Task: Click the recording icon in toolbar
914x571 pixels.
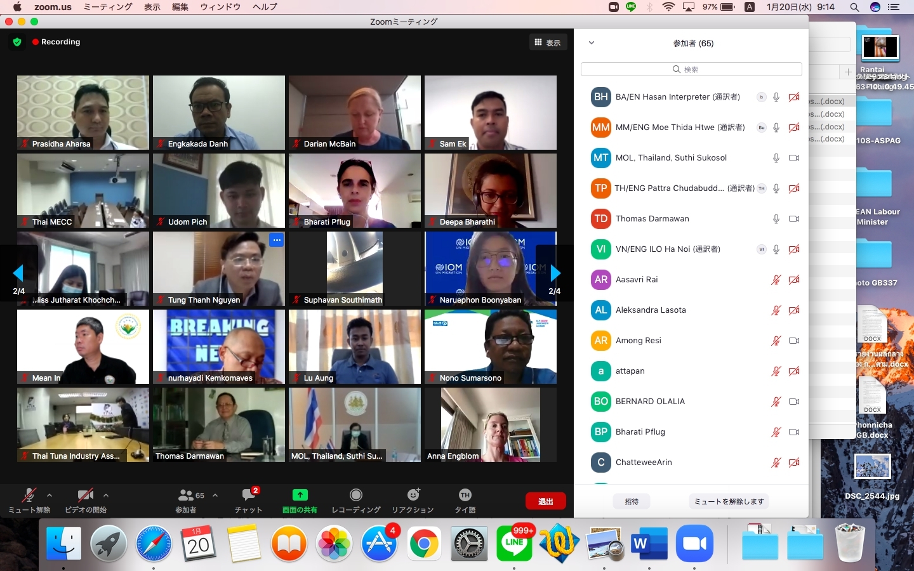Action: click(356, 496)
